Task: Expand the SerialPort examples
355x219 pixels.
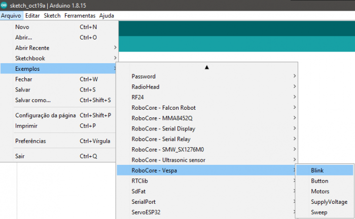Action: (x=206, y=202)
